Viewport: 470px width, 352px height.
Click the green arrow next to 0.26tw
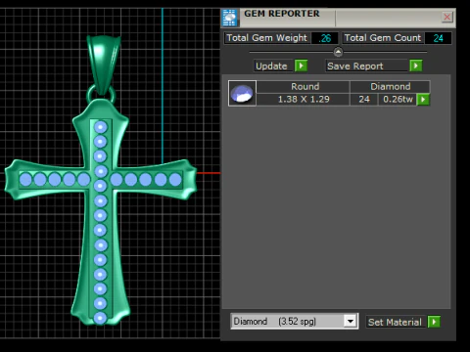point(423,99)
